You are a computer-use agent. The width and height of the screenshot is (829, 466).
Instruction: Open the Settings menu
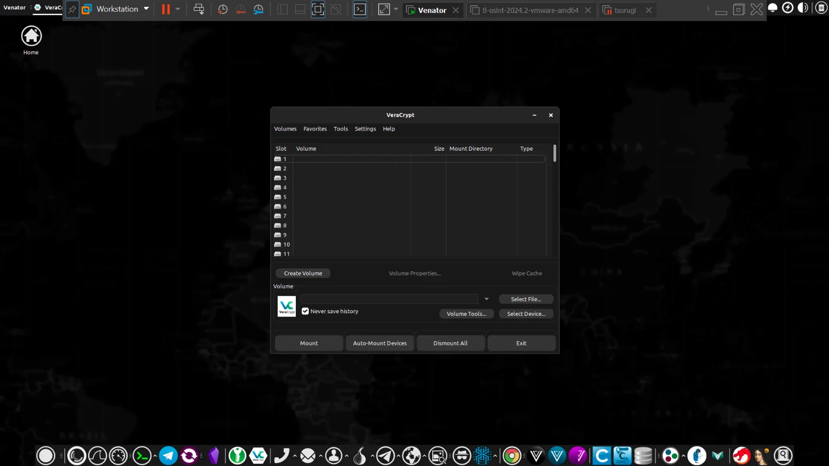click(365, 129)
